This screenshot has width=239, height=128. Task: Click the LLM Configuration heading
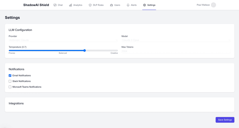tap(20, 30)
